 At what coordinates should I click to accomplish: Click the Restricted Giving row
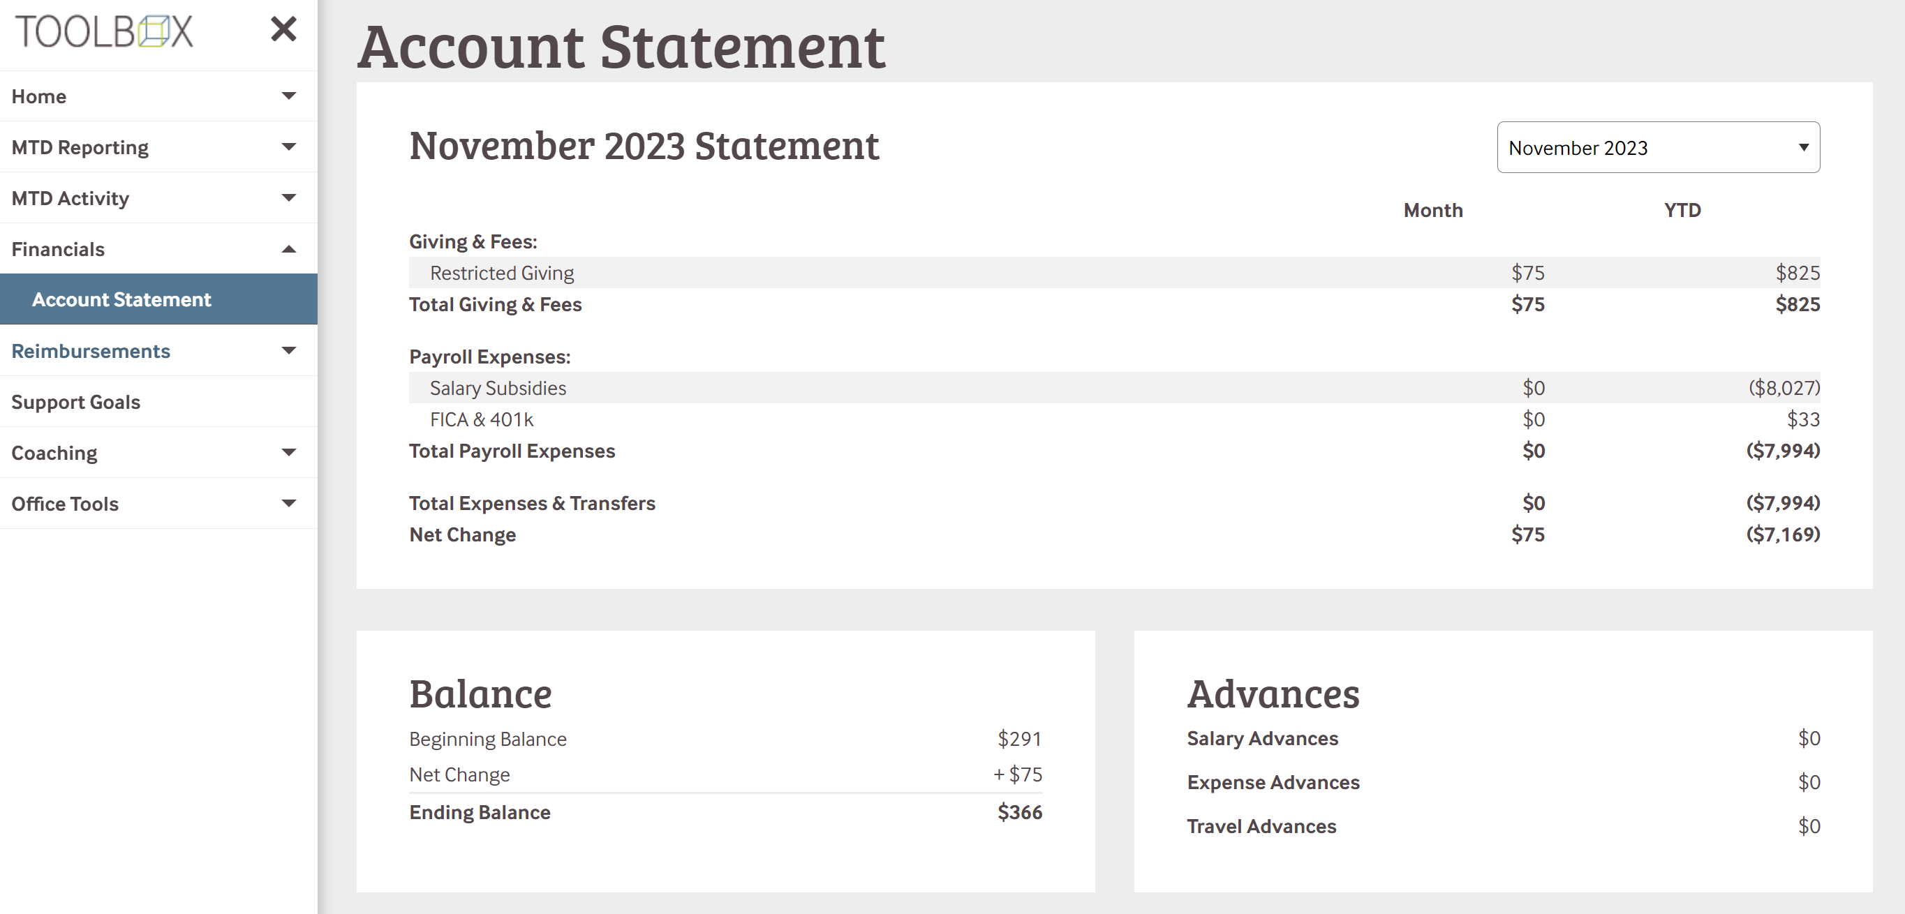(502, 273)
